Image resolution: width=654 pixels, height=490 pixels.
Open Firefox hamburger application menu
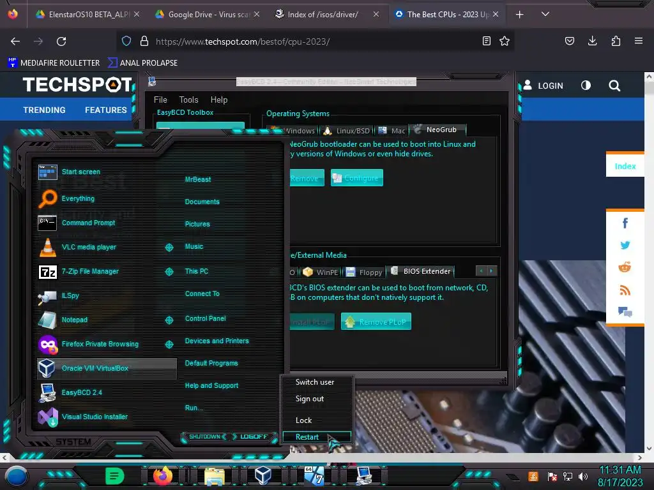click(638, 41)
